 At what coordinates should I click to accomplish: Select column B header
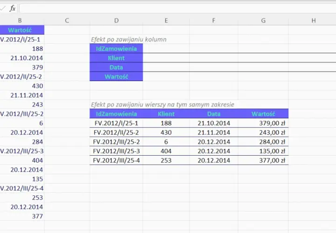[20, 21]
